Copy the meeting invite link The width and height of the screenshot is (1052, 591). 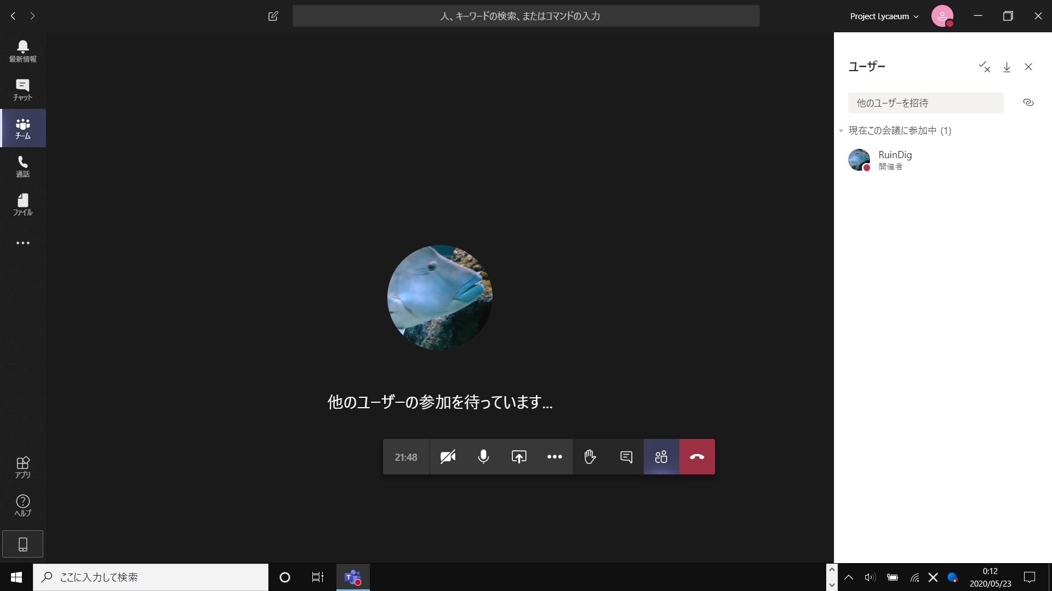(x=1028, y=102)
